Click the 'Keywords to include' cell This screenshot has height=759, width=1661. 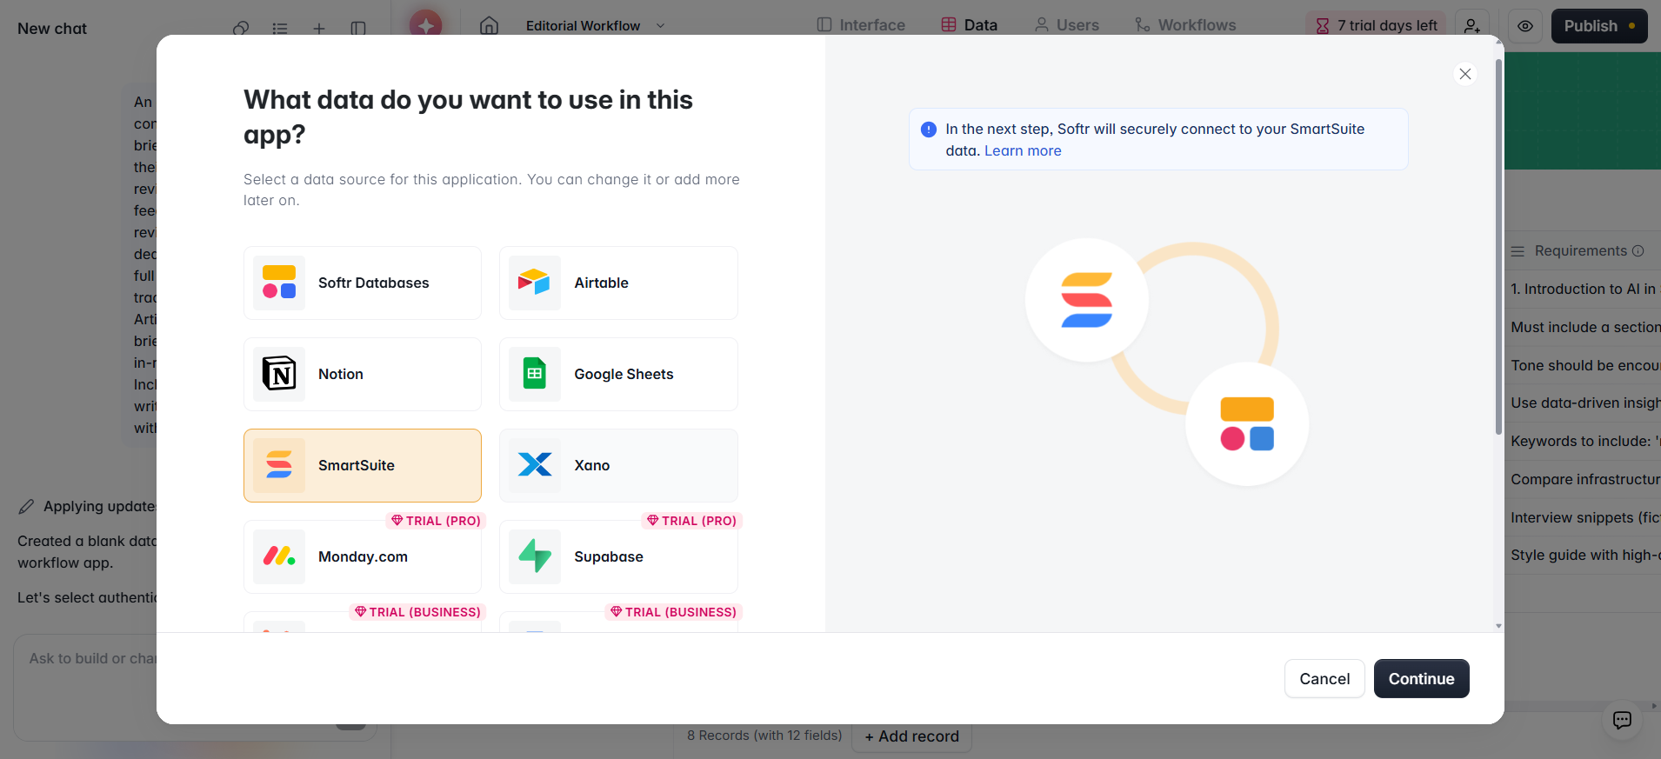tap(1583, 441)
